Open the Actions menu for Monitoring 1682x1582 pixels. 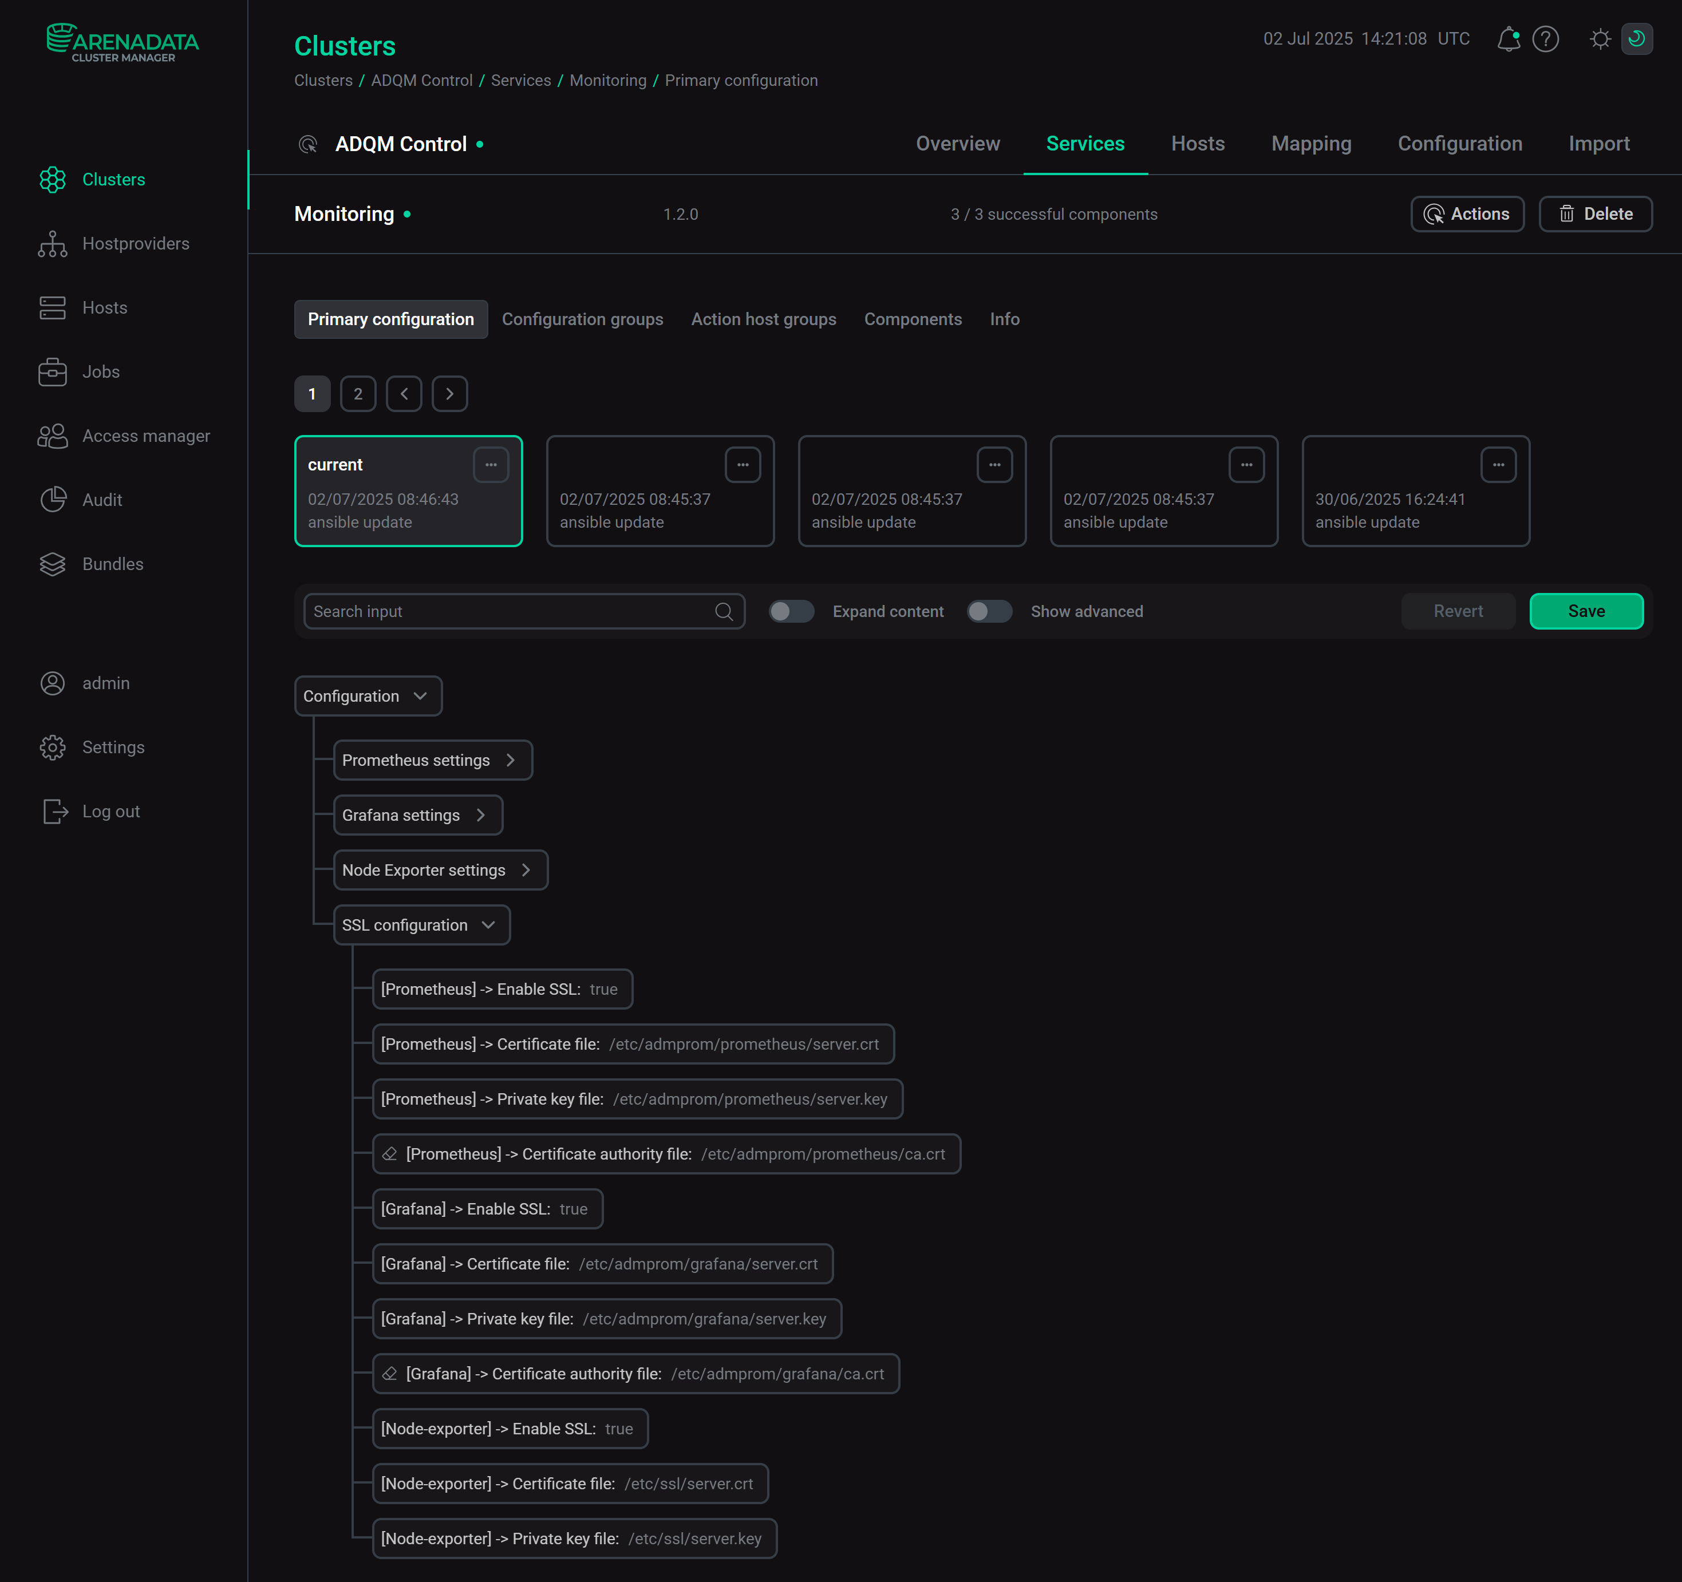click(1466, 214)
